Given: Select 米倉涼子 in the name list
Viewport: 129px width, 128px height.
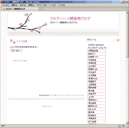Looking at the screenshot, I should click(96, 94).
